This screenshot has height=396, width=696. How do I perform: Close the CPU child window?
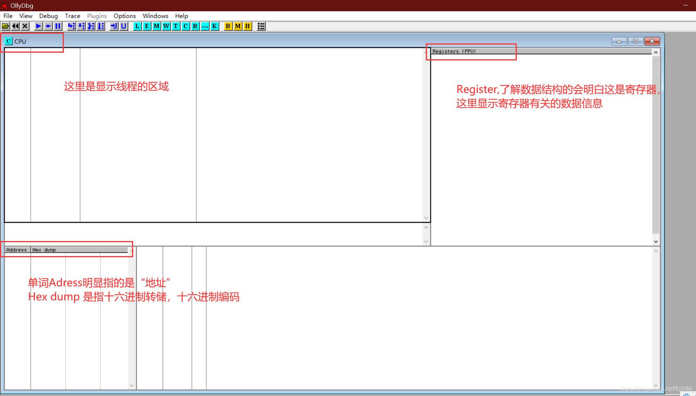[x=652, y=41]
